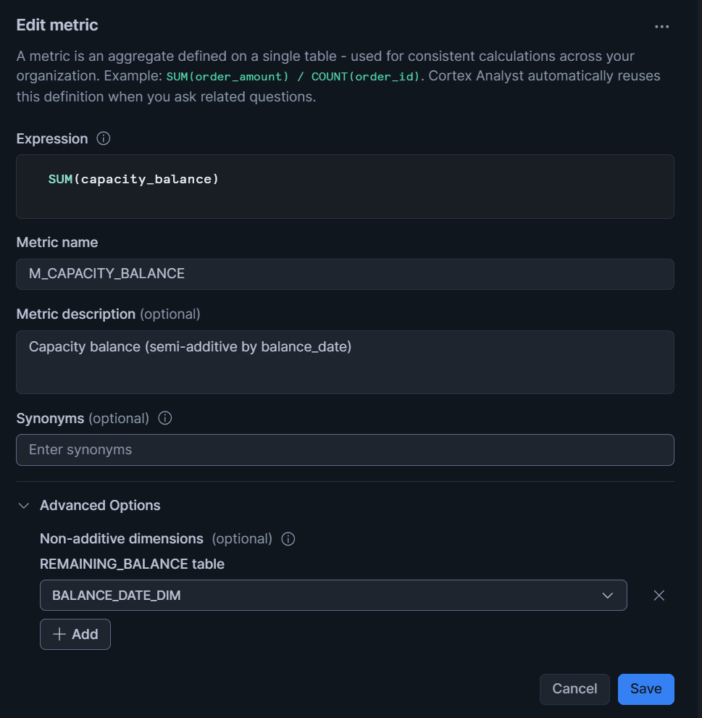Click the Advanced Options section label
This screenshot has height=718, width=702.
tap(100, 506)
